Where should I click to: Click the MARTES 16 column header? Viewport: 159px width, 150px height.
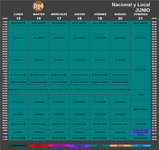pos(39,16)
